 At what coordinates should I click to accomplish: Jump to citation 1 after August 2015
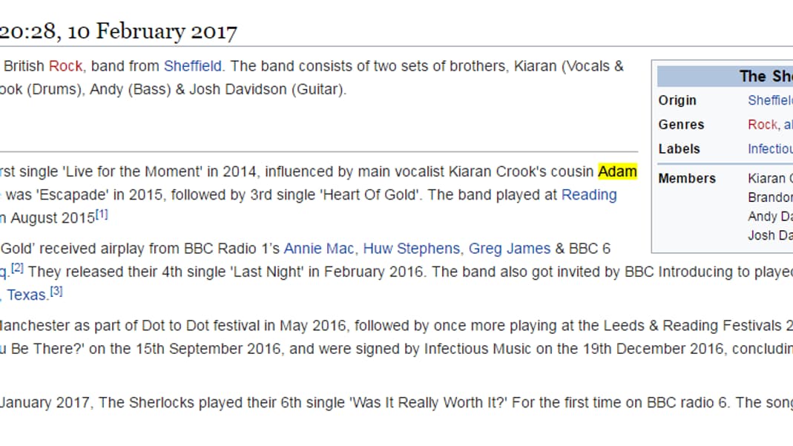(x=102, y=214)
